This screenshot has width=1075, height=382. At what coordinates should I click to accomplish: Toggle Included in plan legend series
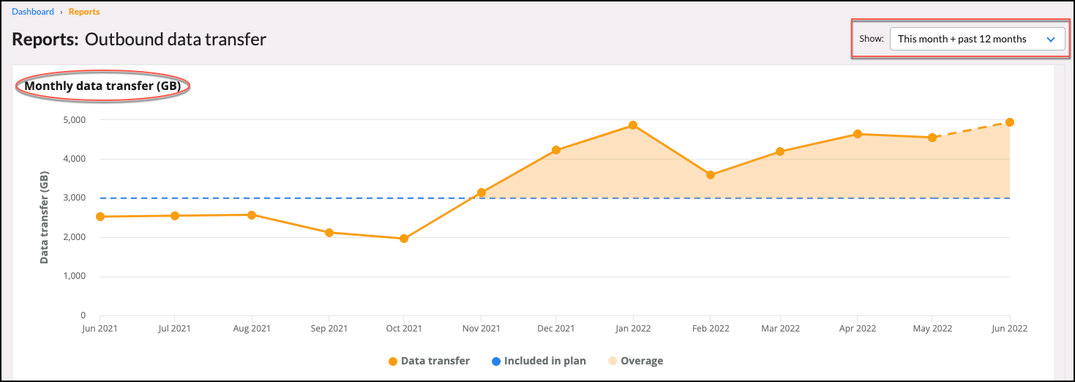(x=544, y=361)
